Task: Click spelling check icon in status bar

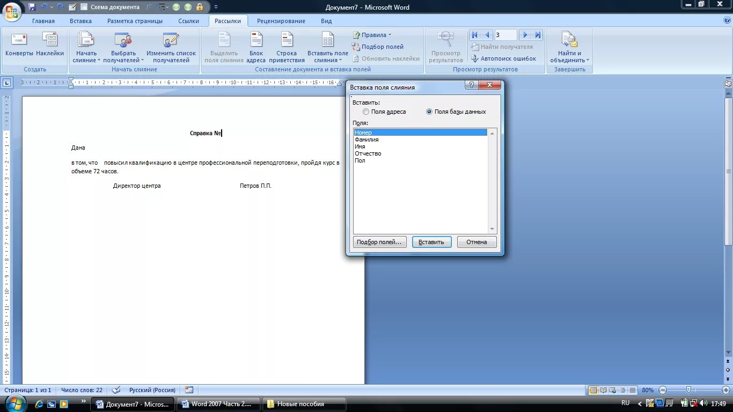Action: pos(115,390)
